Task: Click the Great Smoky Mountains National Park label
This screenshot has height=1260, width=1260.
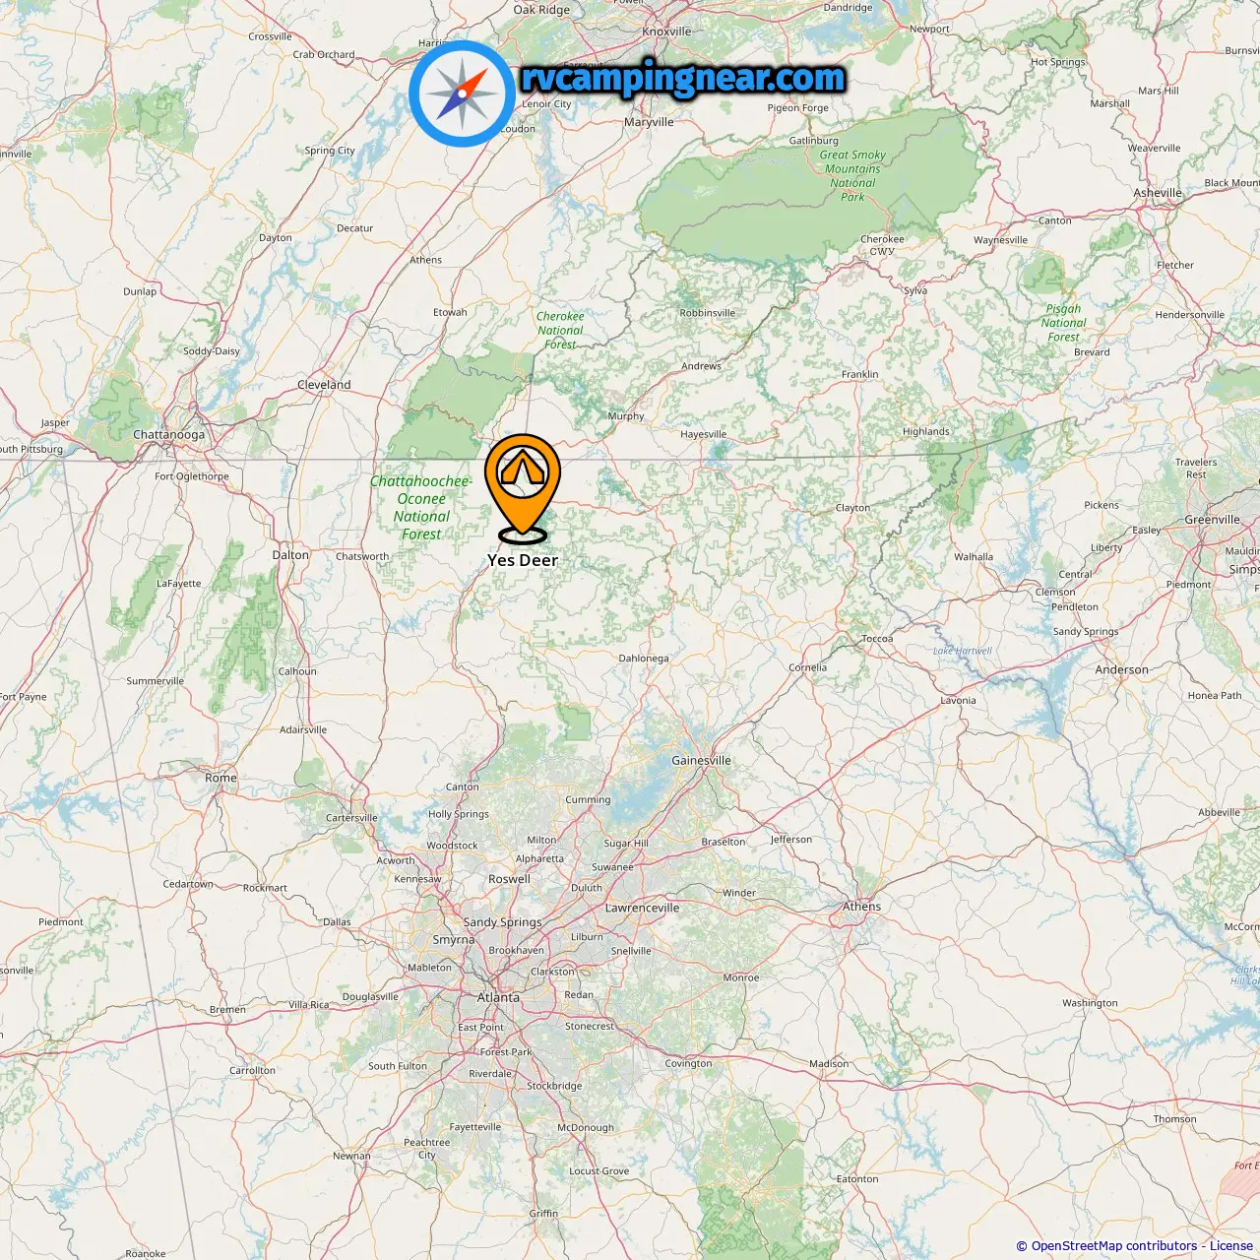Action: (x=852, y=175)
